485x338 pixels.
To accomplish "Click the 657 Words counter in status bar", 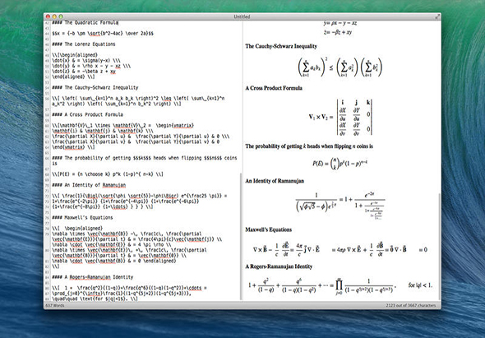I will click(x=55, y=305).
